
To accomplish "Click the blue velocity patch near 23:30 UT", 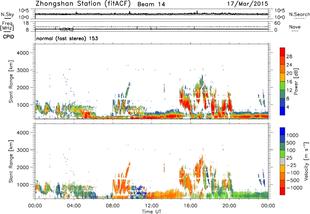I will [x=264, y=178].
